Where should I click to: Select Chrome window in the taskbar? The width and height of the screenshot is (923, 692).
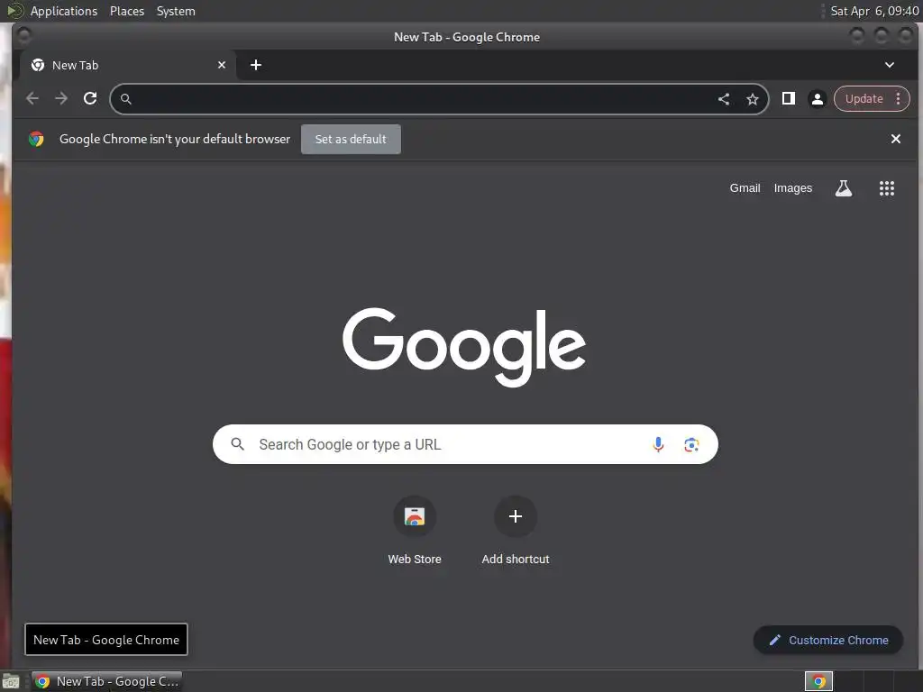tap(106, 681)
